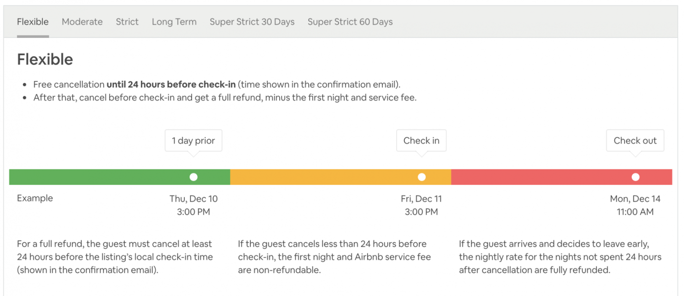Open the Strict policy tab
Image resolution: width=684 pixels, height=296 pixels.
[x=127, y=22]
